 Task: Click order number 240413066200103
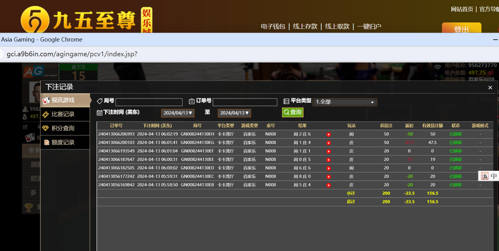tap(117, 143)
